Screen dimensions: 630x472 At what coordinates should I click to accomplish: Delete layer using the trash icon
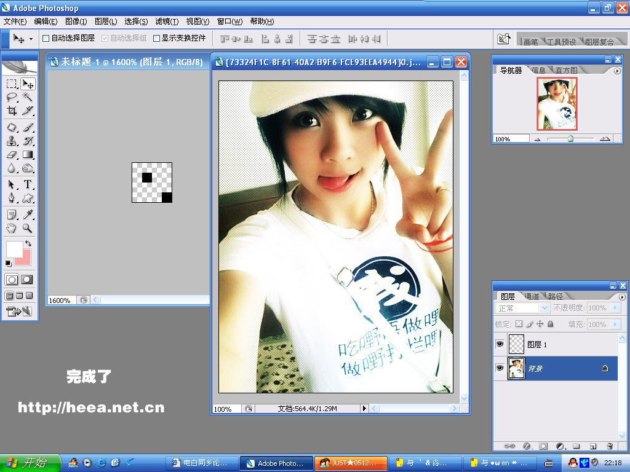click(x=610, y=446)
